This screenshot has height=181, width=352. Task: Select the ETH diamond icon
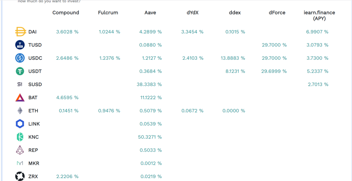coord(20,111)
